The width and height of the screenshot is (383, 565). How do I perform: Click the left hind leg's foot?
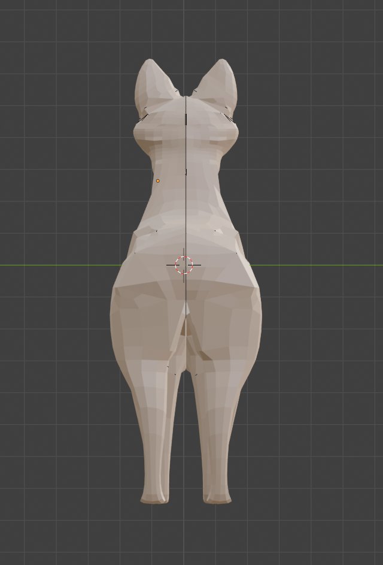tap(154, 496)
